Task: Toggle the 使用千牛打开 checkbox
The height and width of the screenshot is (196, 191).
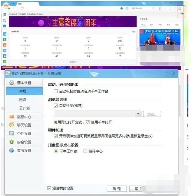Action: [88, 122]
